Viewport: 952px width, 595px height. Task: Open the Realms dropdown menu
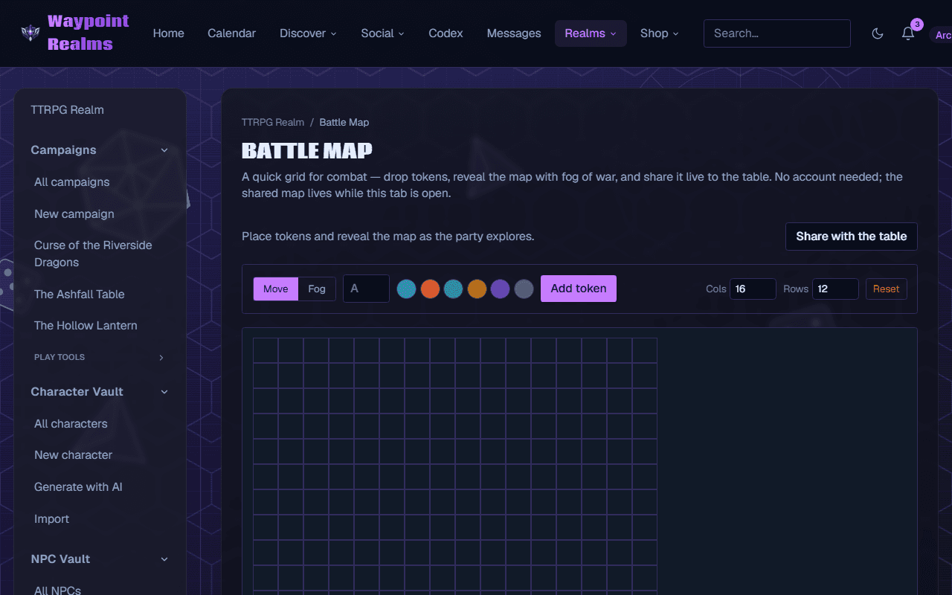(x=591, y=33)
